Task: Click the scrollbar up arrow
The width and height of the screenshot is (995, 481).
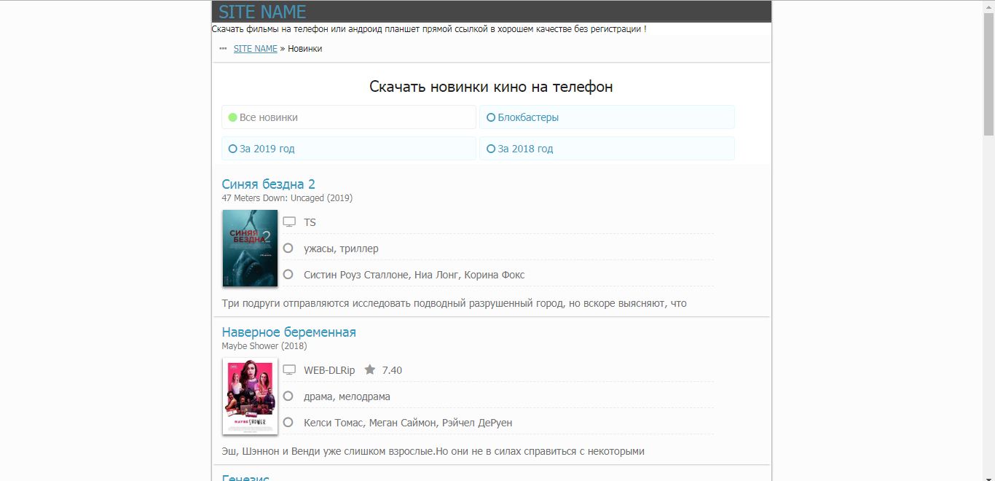Action: pos(988,6)
